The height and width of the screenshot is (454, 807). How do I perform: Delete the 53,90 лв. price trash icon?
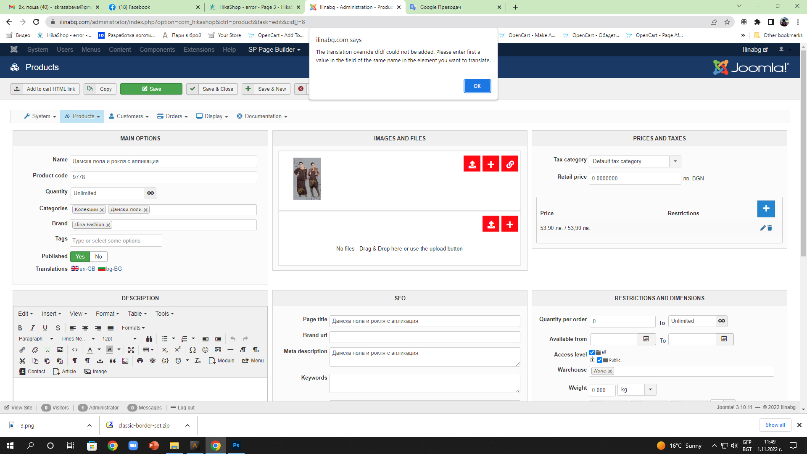tap(770, 228)
